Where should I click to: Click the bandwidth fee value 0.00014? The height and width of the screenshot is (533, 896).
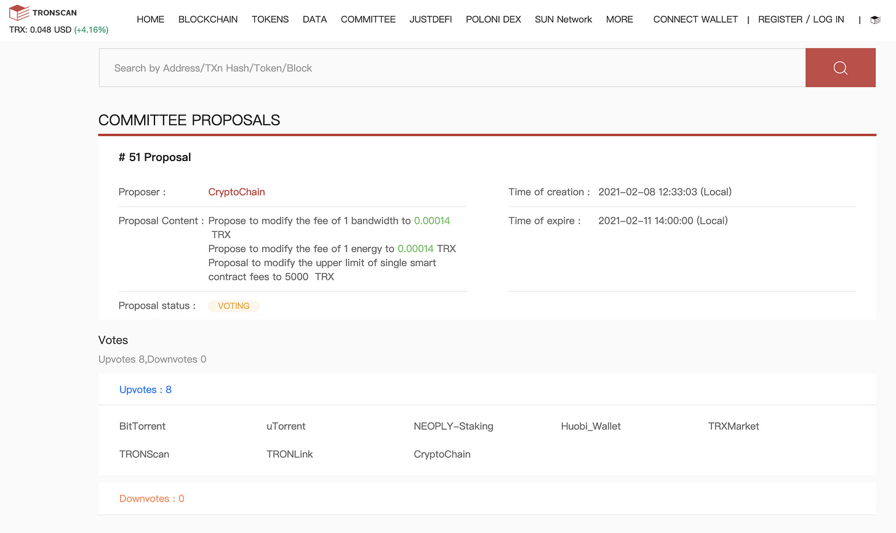[x=432, y=221]
